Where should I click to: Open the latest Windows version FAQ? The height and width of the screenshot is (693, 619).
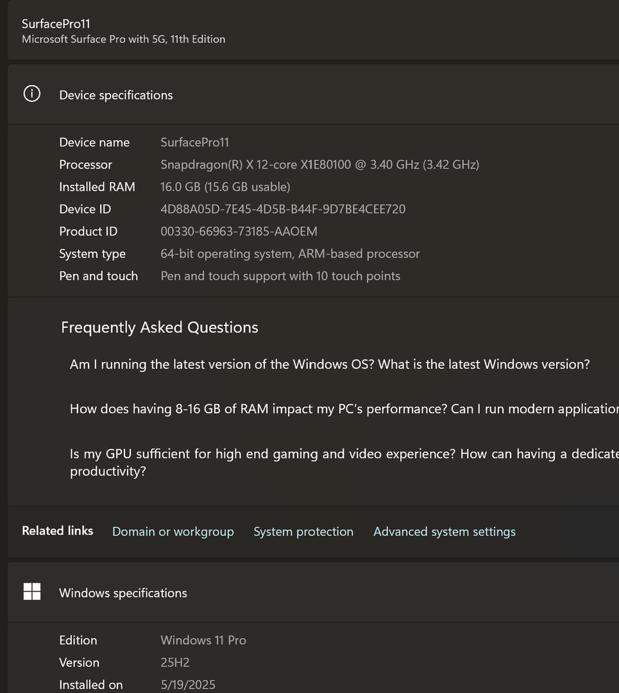(x=329, y=364)
